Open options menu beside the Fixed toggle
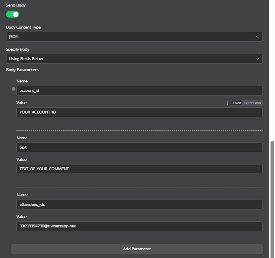 click(x=228, y=103)
